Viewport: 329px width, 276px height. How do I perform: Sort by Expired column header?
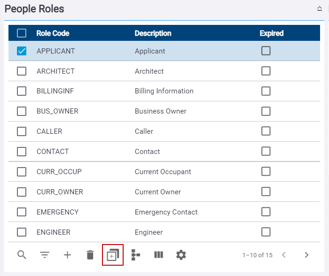[272, 33]
